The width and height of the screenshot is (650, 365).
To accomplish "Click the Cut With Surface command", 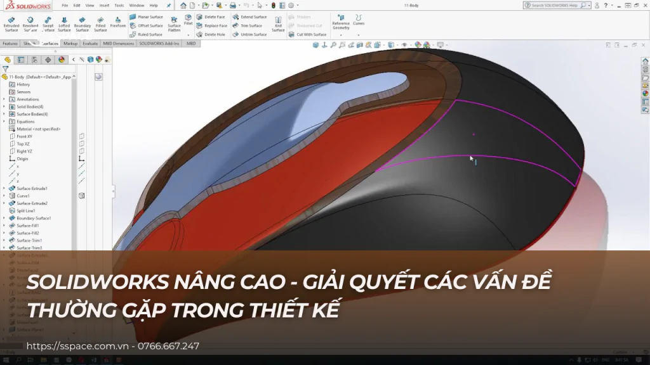I will click(307, 34).
